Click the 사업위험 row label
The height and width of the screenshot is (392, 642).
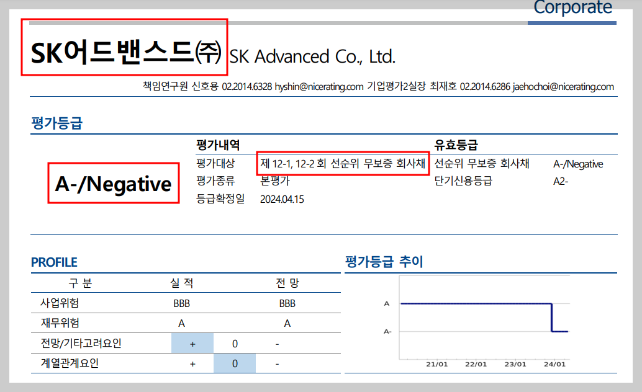(x=60, y=303)
